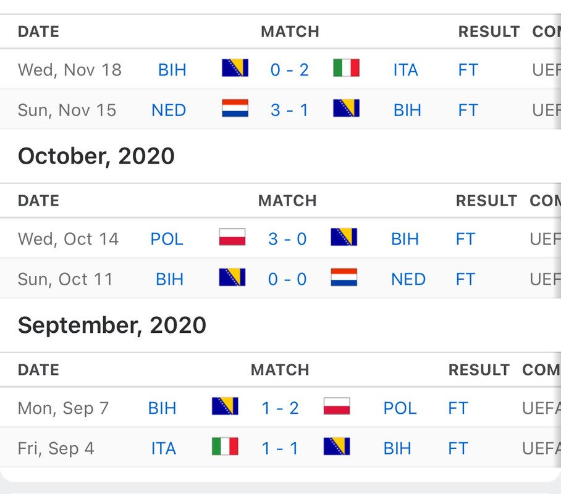
Task: Click FT result for Oct 11 match
Action: 465,279
